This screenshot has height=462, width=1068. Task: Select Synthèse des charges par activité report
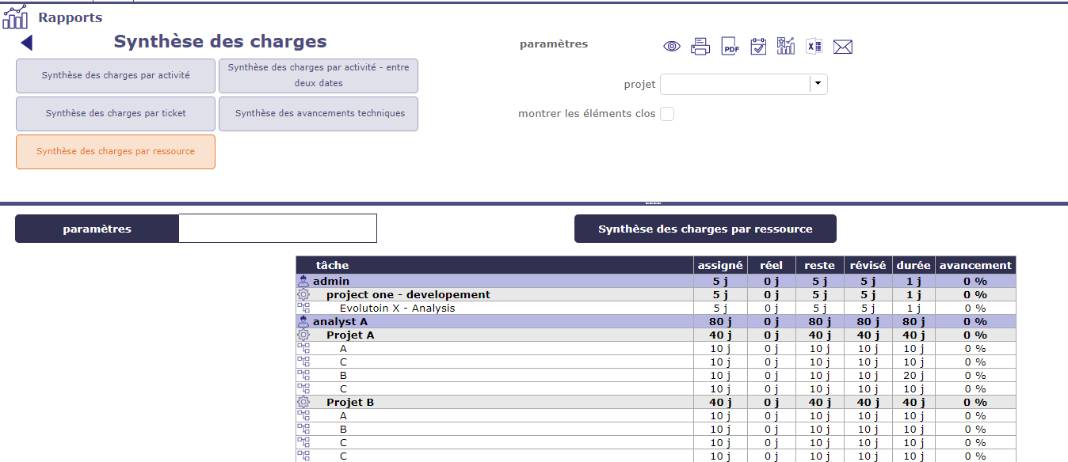click(x=116, y=76)
